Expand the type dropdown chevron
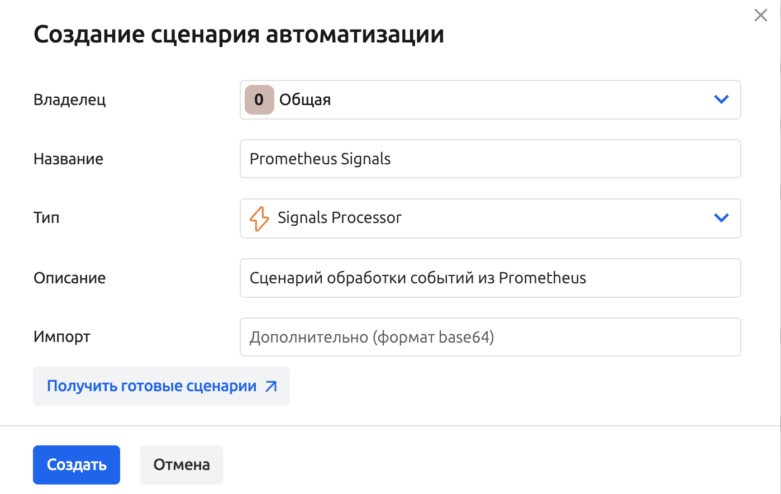The image size is (781, 494). [721, 218]
